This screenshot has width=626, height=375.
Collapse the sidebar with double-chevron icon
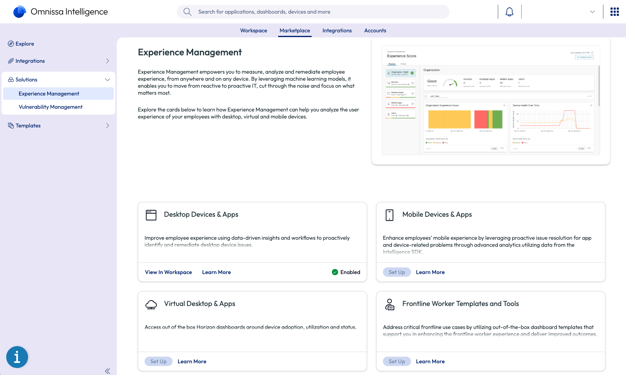(108, 371)
